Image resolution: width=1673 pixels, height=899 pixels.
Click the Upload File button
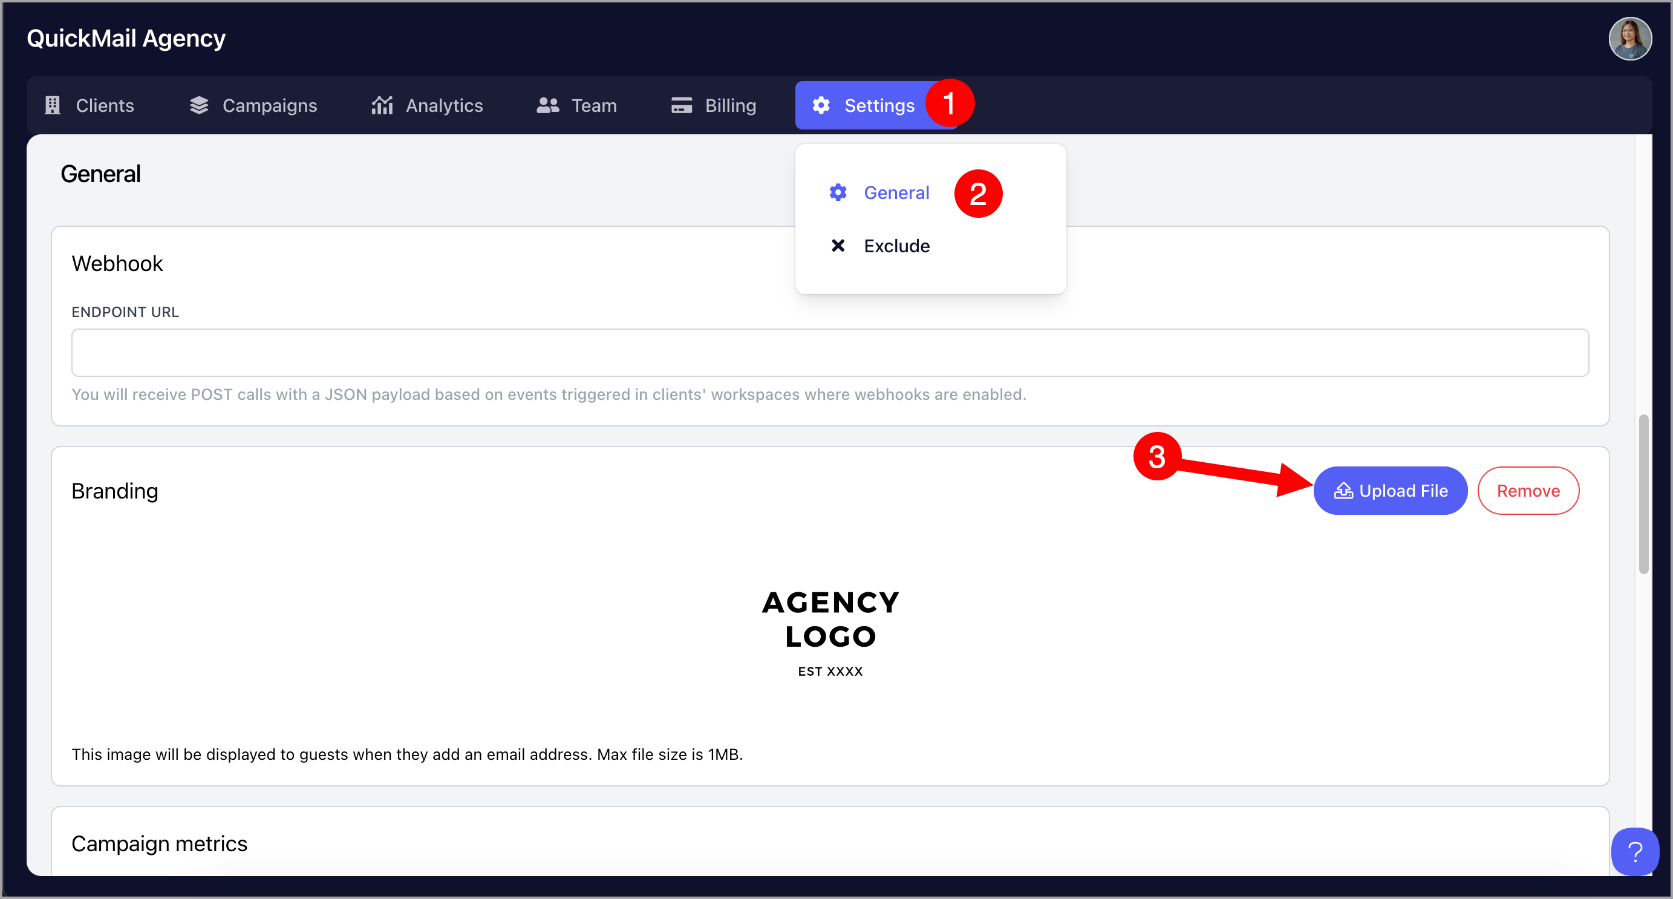click(1391, 491)
